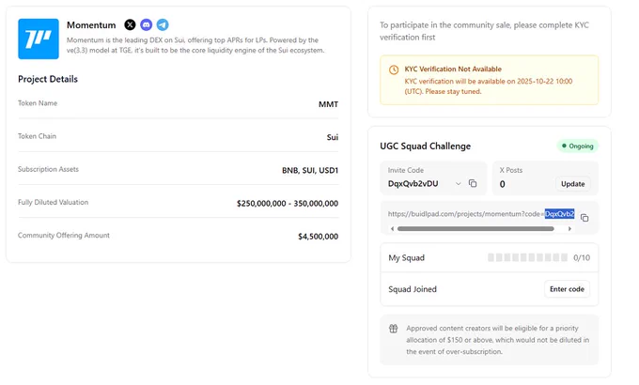Image resolution: width=639 pixels, height=385 pixels.
Task: Click the Ongoing status badge
Action: coord(578,146)
